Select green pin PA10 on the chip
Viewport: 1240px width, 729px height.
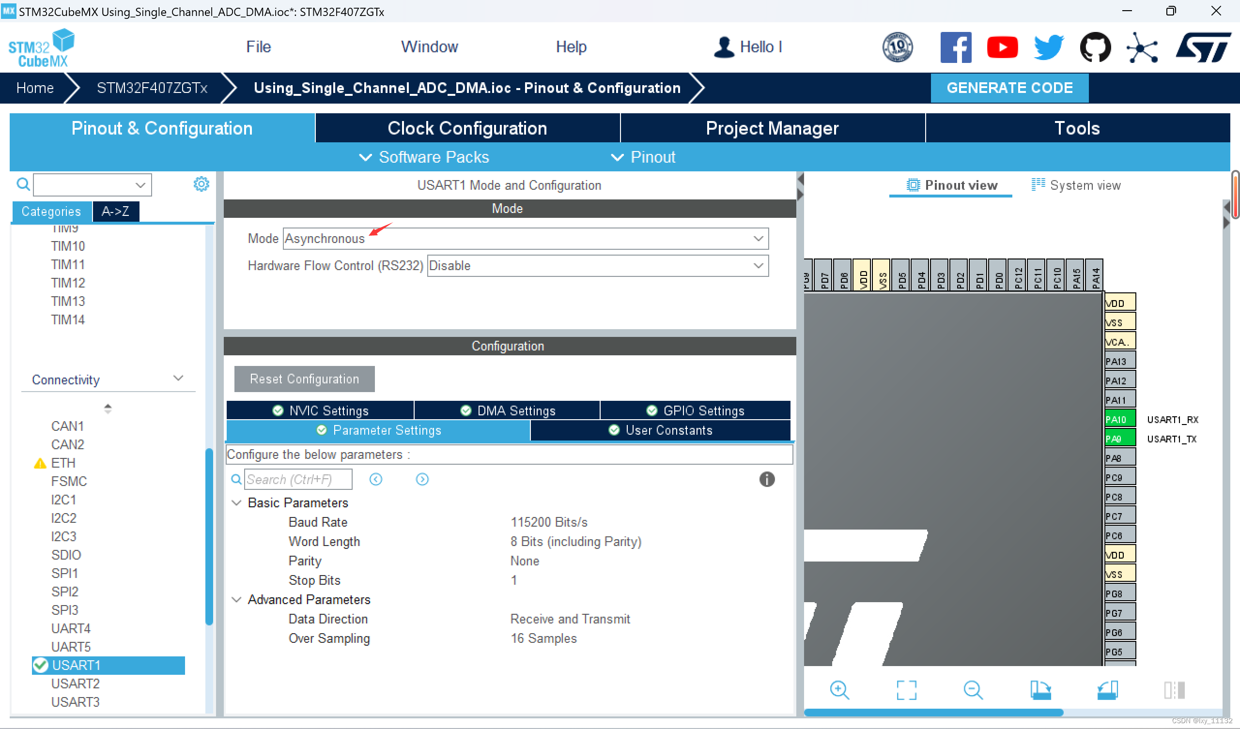pyautogui.click(x=1119, y=419)
